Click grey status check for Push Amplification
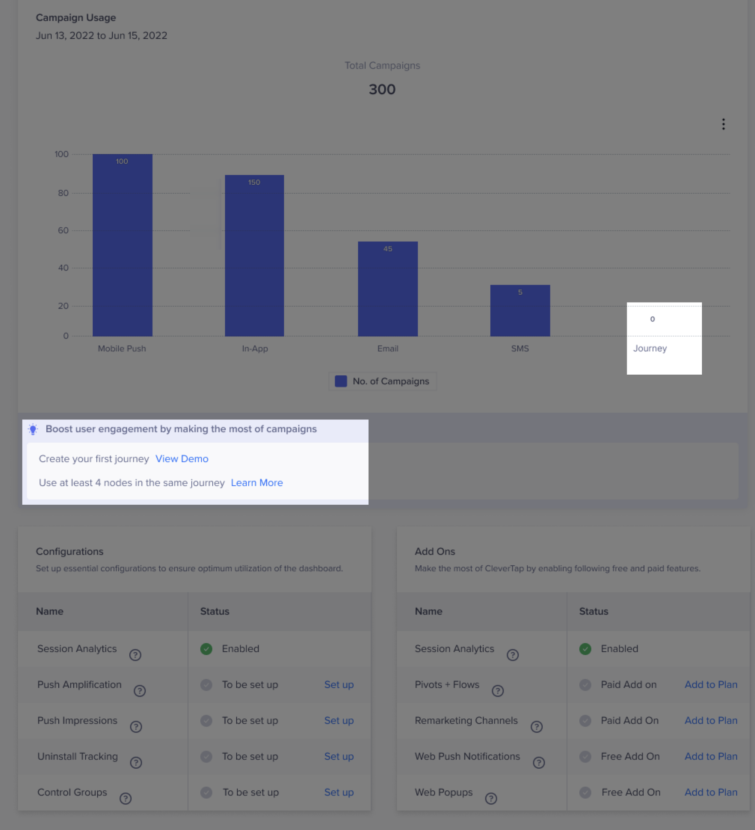Image resolution: width=755 pixels, height=830 pixels. point(206,685)
